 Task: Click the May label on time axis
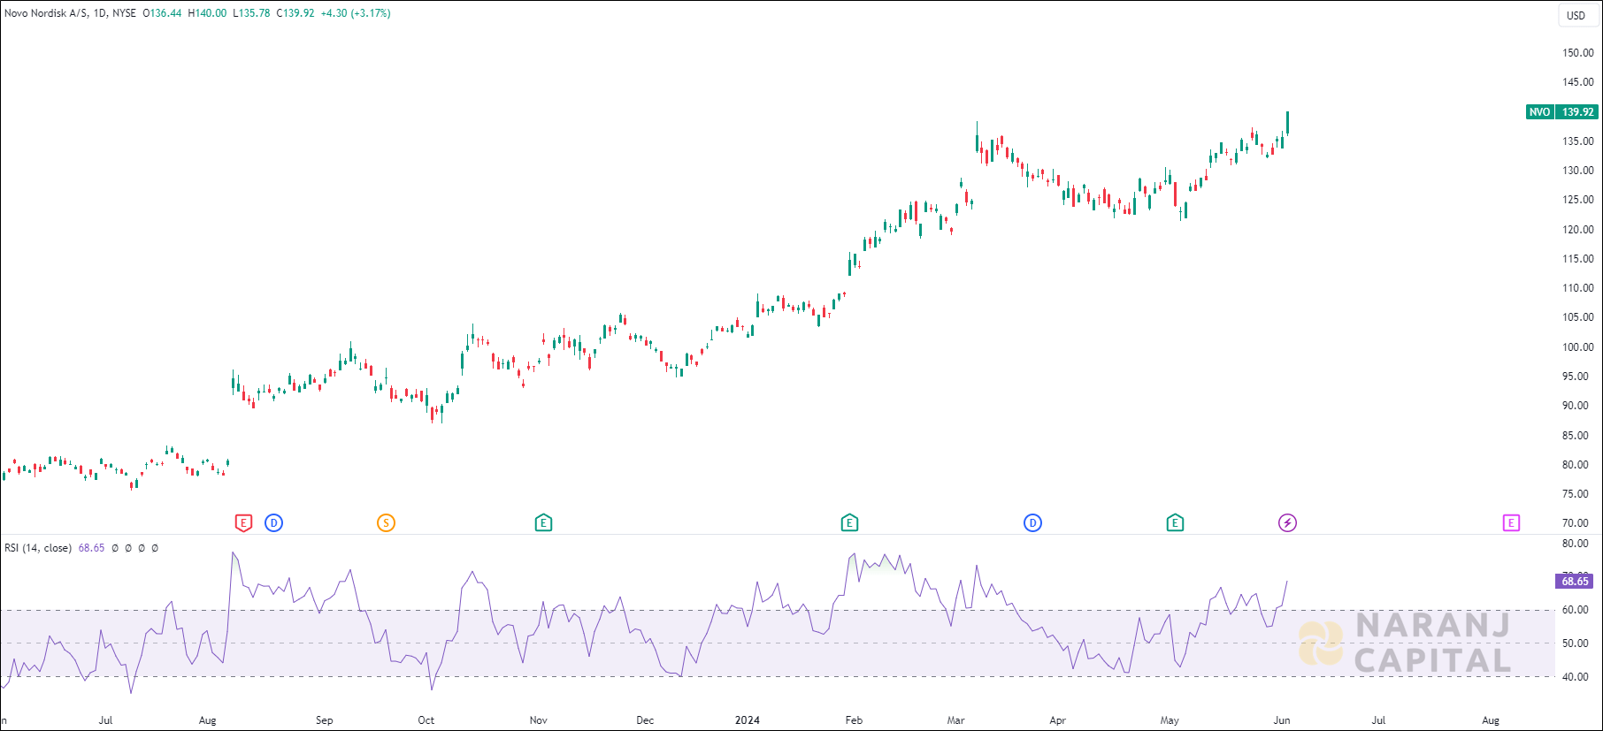click(x=1170, y=720)
